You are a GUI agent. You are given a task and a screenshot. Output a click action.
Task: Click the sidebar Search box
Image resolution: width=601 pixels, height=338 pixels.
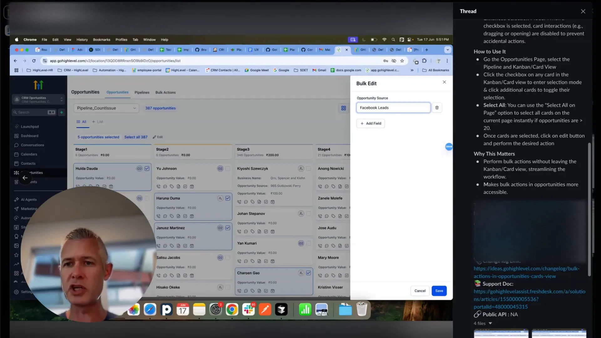coord(34,112)
